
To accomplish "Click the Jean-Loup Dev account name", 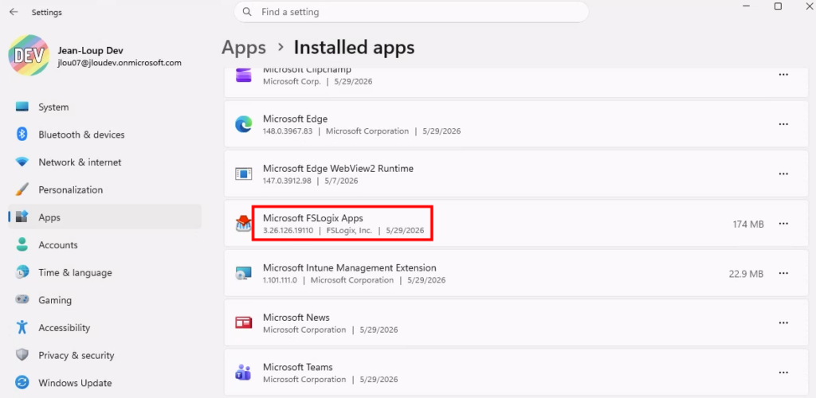I will coord(90,51).
